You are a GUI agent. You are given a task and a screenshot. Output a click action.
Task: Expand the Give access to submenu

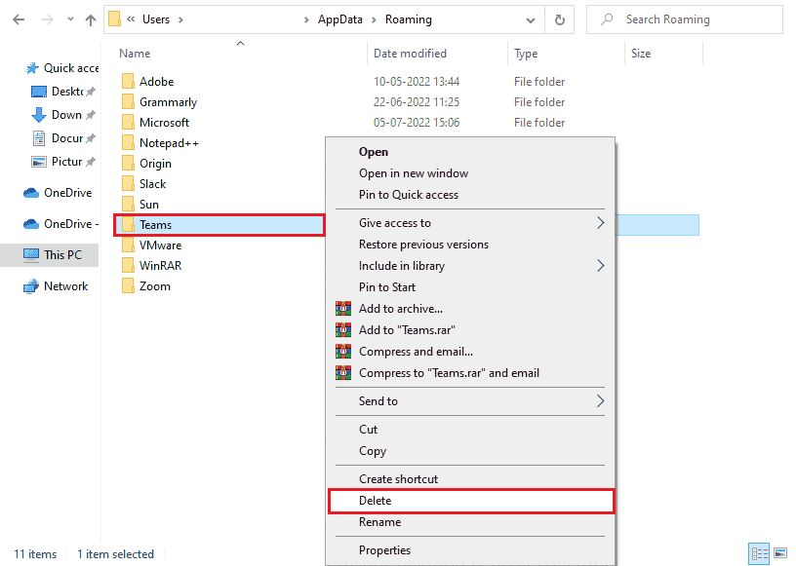470,223
